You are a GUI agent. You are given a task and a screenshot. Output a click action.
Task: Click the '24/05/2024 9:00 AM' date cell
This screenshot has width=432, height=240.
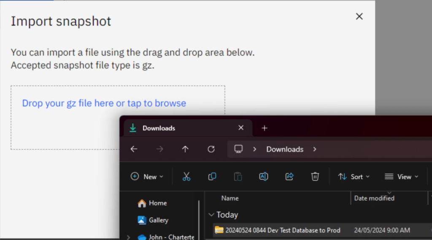tap(382, 230)
